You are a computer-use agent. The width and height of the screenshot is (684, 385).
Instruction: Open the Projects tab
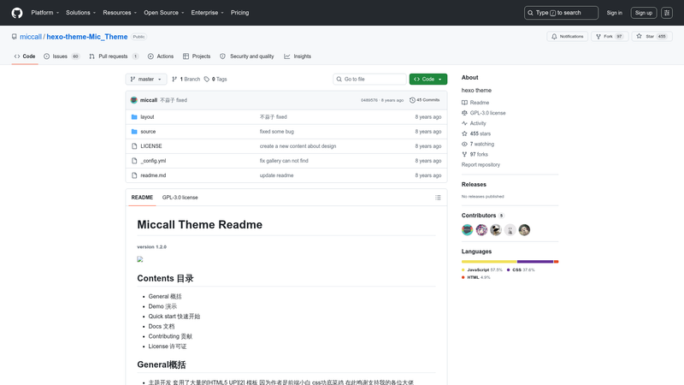point(197,56)
